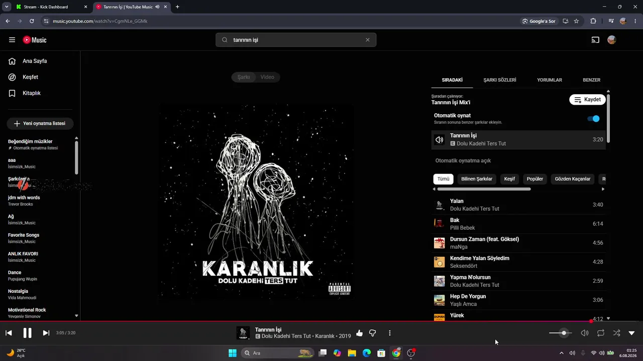The width and height of the screenshot is (643, 361).
Task: Skip to the next track
Action: pos(46,333)
